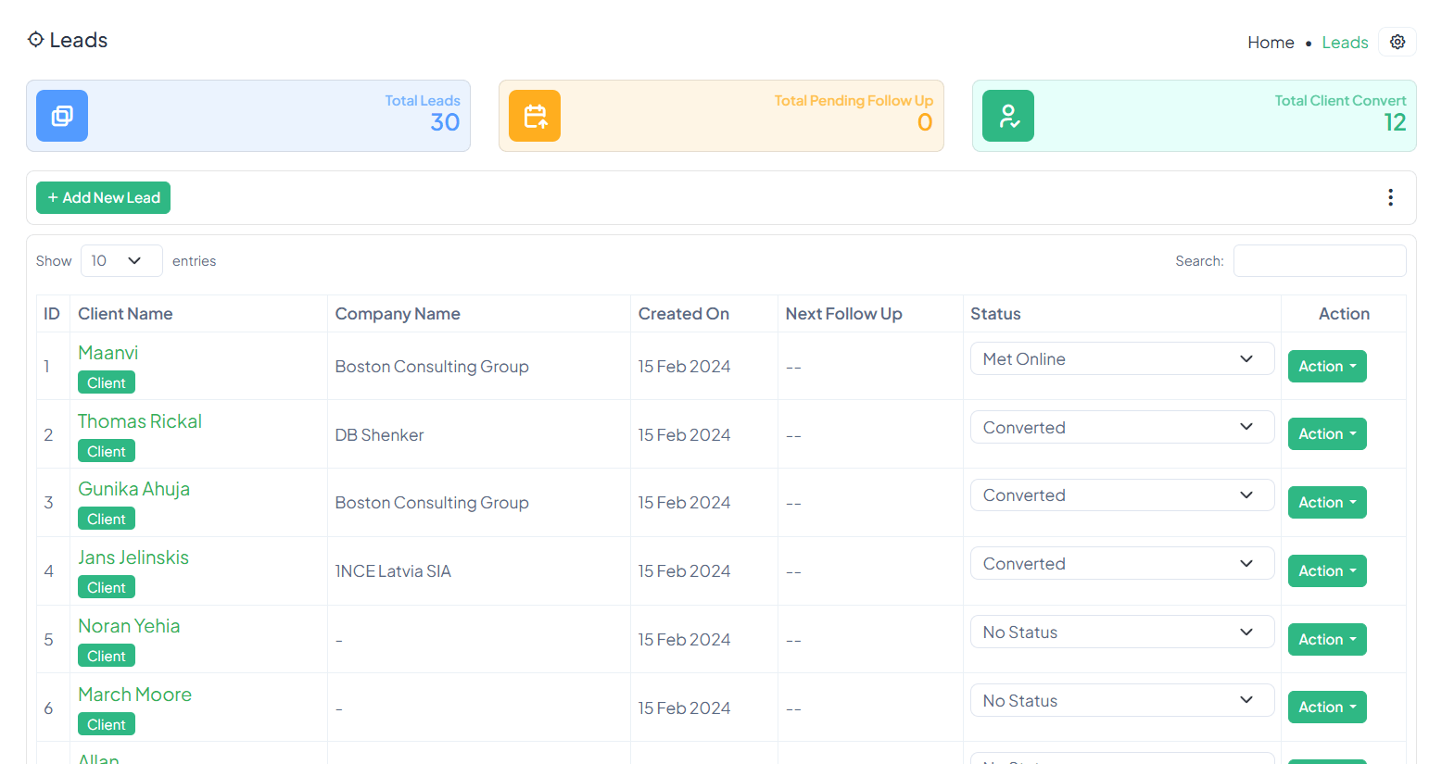Image resolution: width=1442 pixels, height=764 pixels.
Task: Open the Action menu for Gunika Ahuja
Action: tap(1326, 503)
